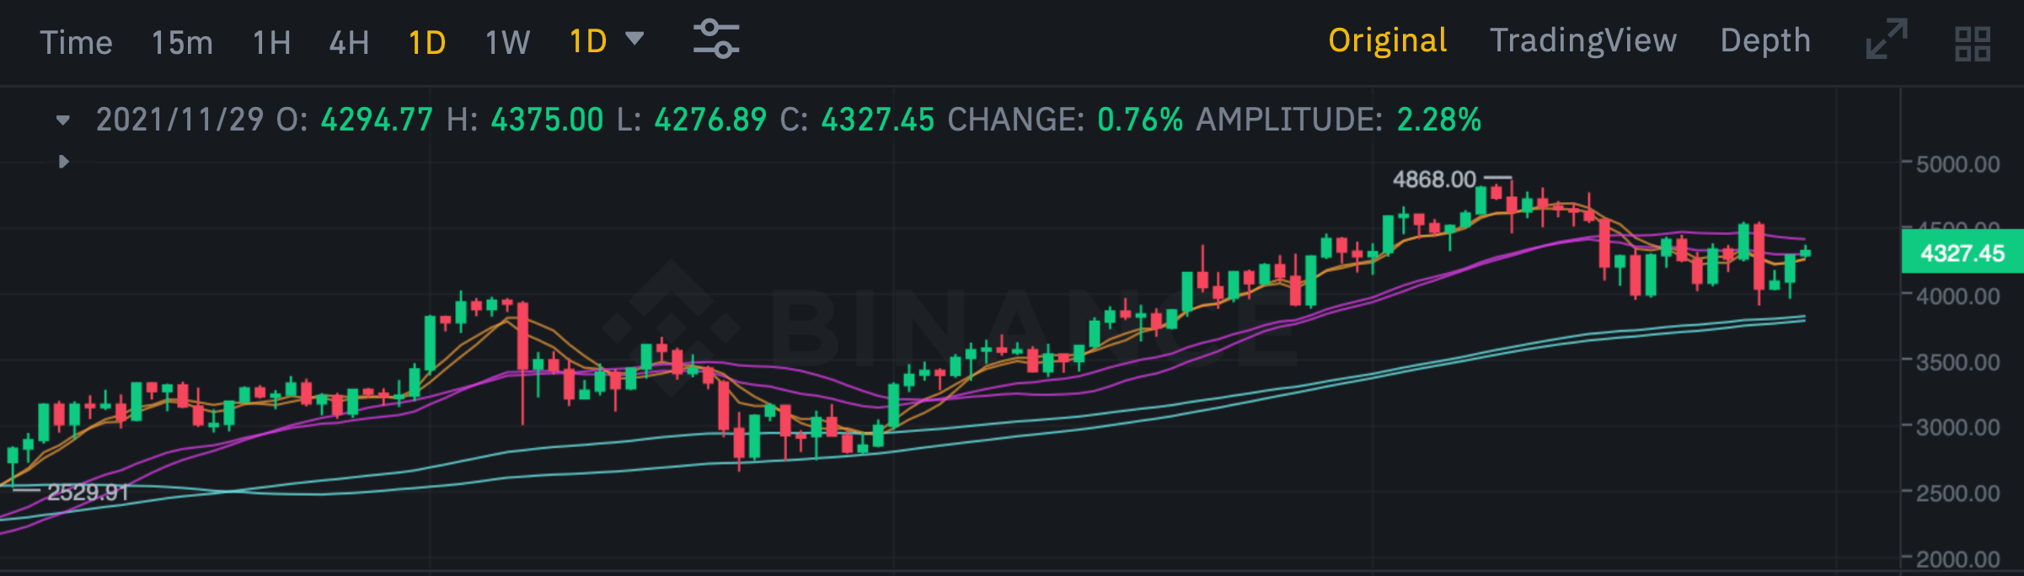Click the 3000.00 price axis label
The width and height of the screenshot is (2024, 576).
(1957, 427)
